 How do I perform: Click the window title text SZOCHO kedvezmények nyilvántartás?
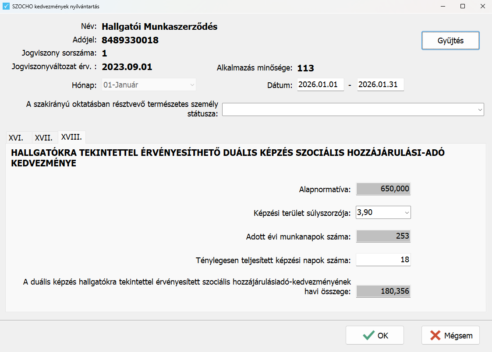[x=53, y=7]
